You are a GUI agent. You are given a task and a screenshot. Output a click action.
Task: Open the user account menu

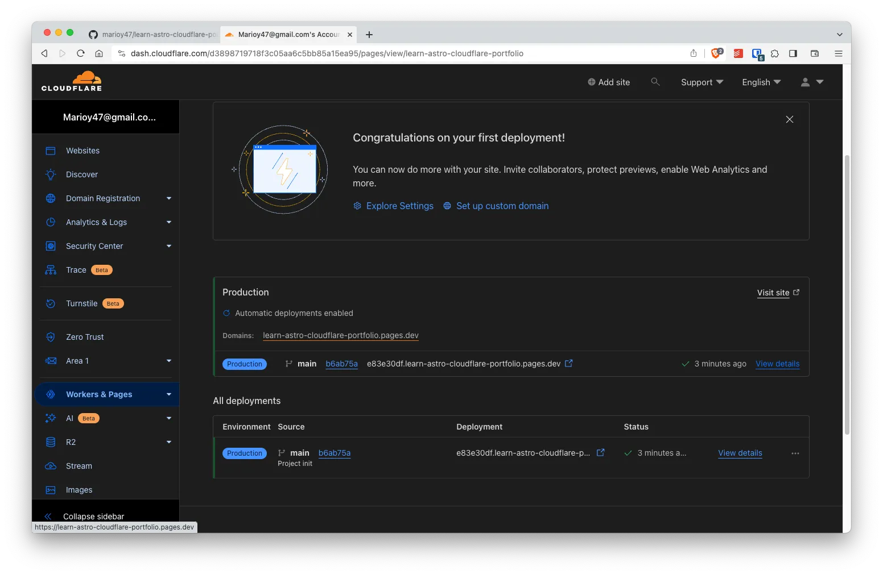point(812,82)
